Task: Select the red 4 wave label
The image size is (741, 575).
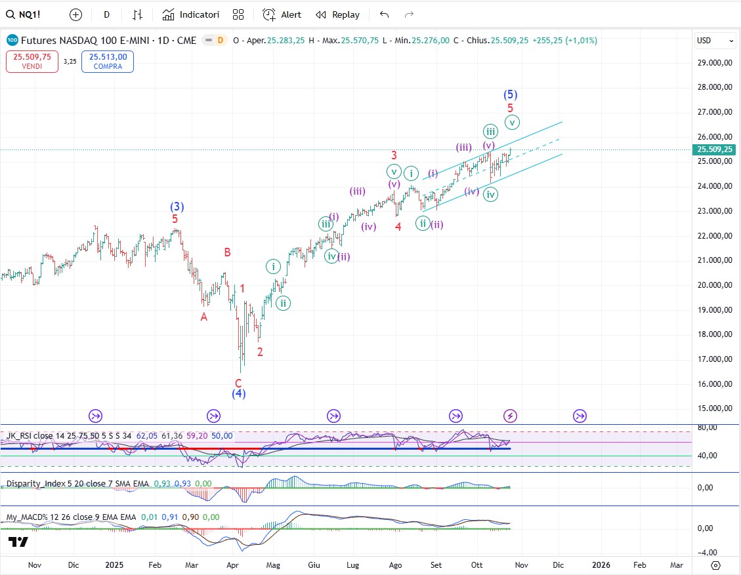Action: (398, 227)
